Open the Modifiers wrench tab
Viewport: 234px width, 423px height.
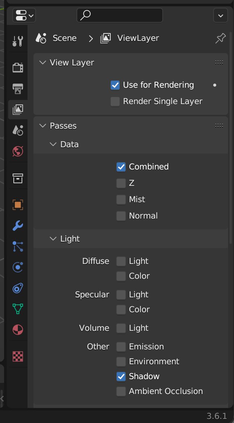[18, 226]
